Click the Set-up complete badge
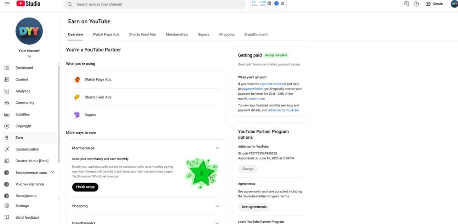Viewport: 458px width, 224px height. pos(276,55)
